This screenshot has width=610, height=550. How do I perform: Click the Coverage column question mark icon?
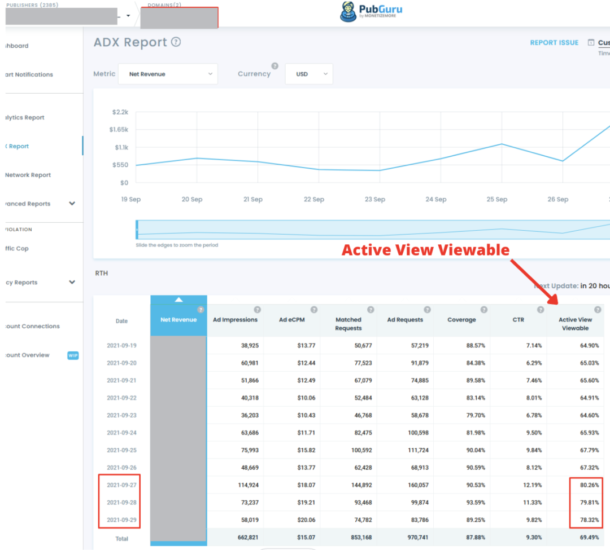coord(484,309)
